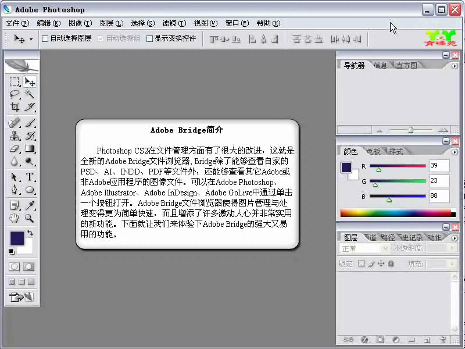Open the 不透明度 opacity slider arrow
Viewport: 465px width, 349px height.
pyautogui.click(x=452, y=248)
